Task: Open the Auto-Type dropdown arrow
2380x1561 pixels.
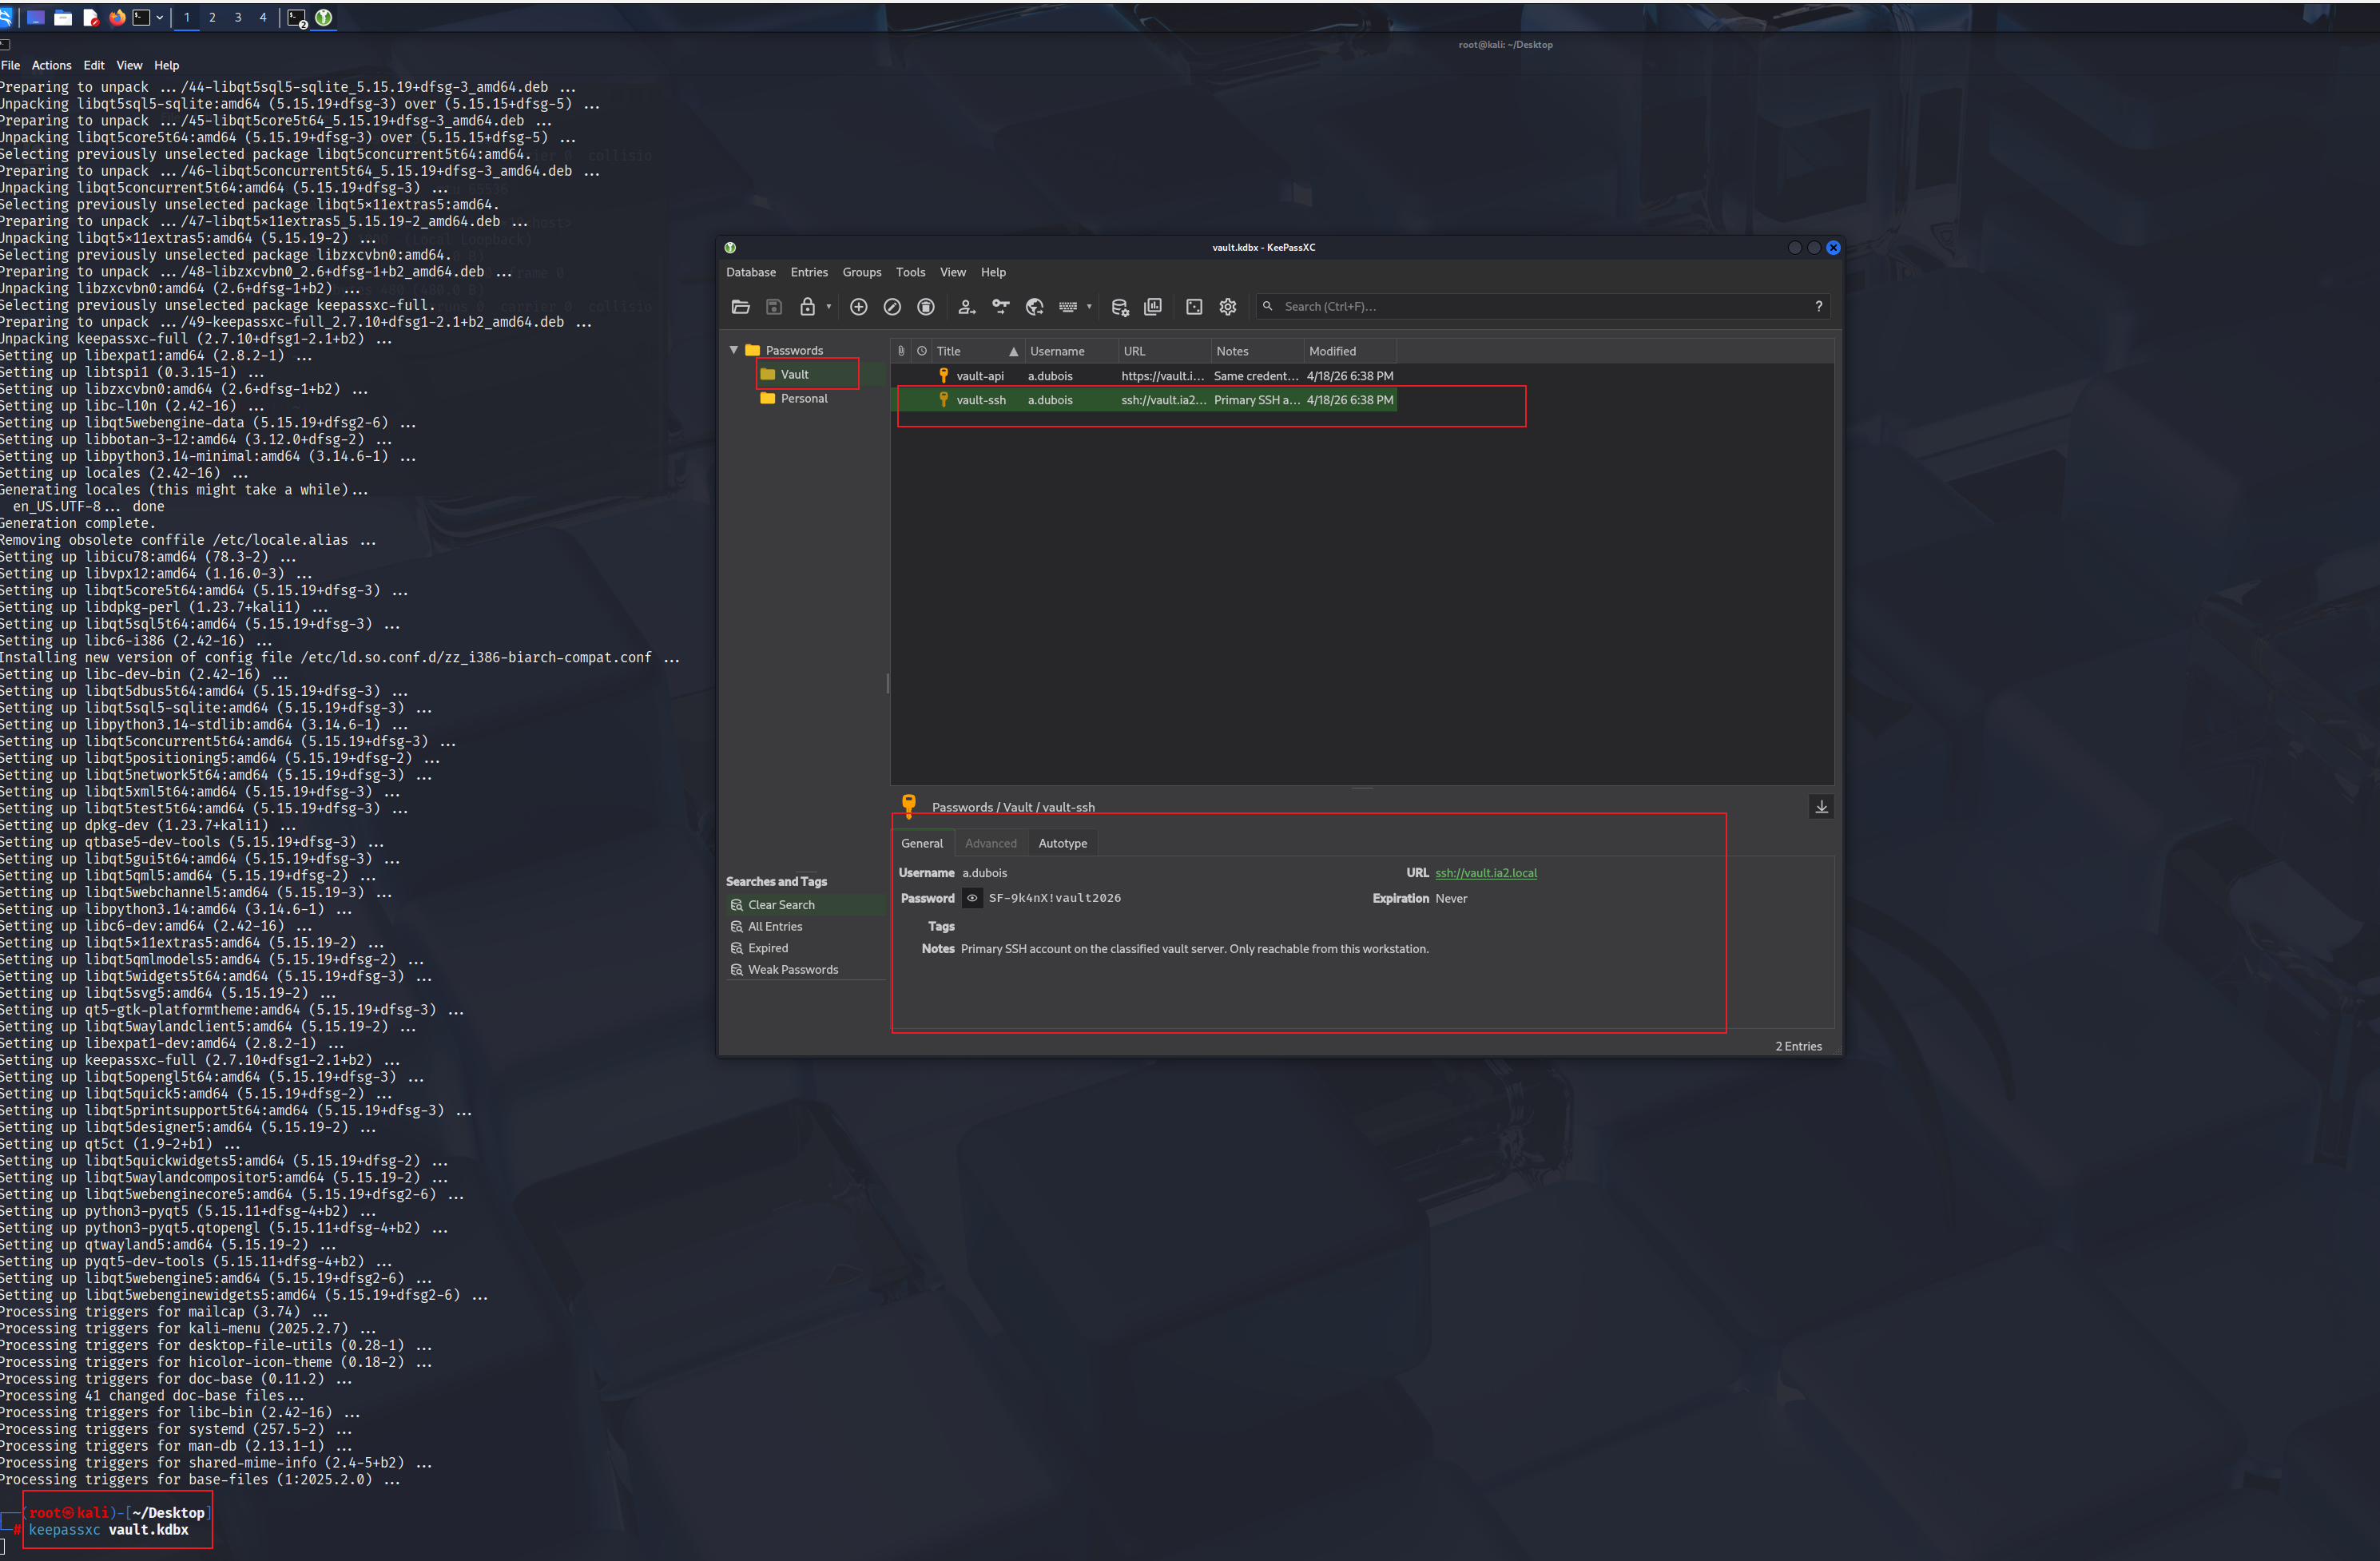Action: pos(1089,307)
